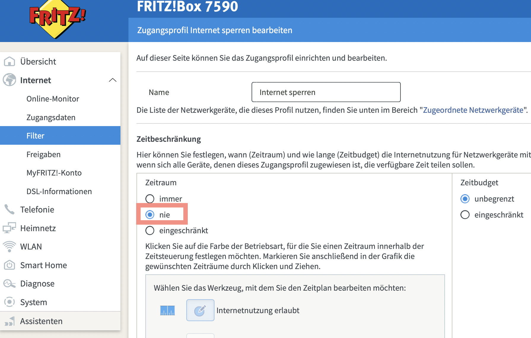The width and height of the screenshot is (531, 338).
Task: Select the Zeitraum eingeschränkt radio button
Action: pyautogui.click(x=150, y=230)
